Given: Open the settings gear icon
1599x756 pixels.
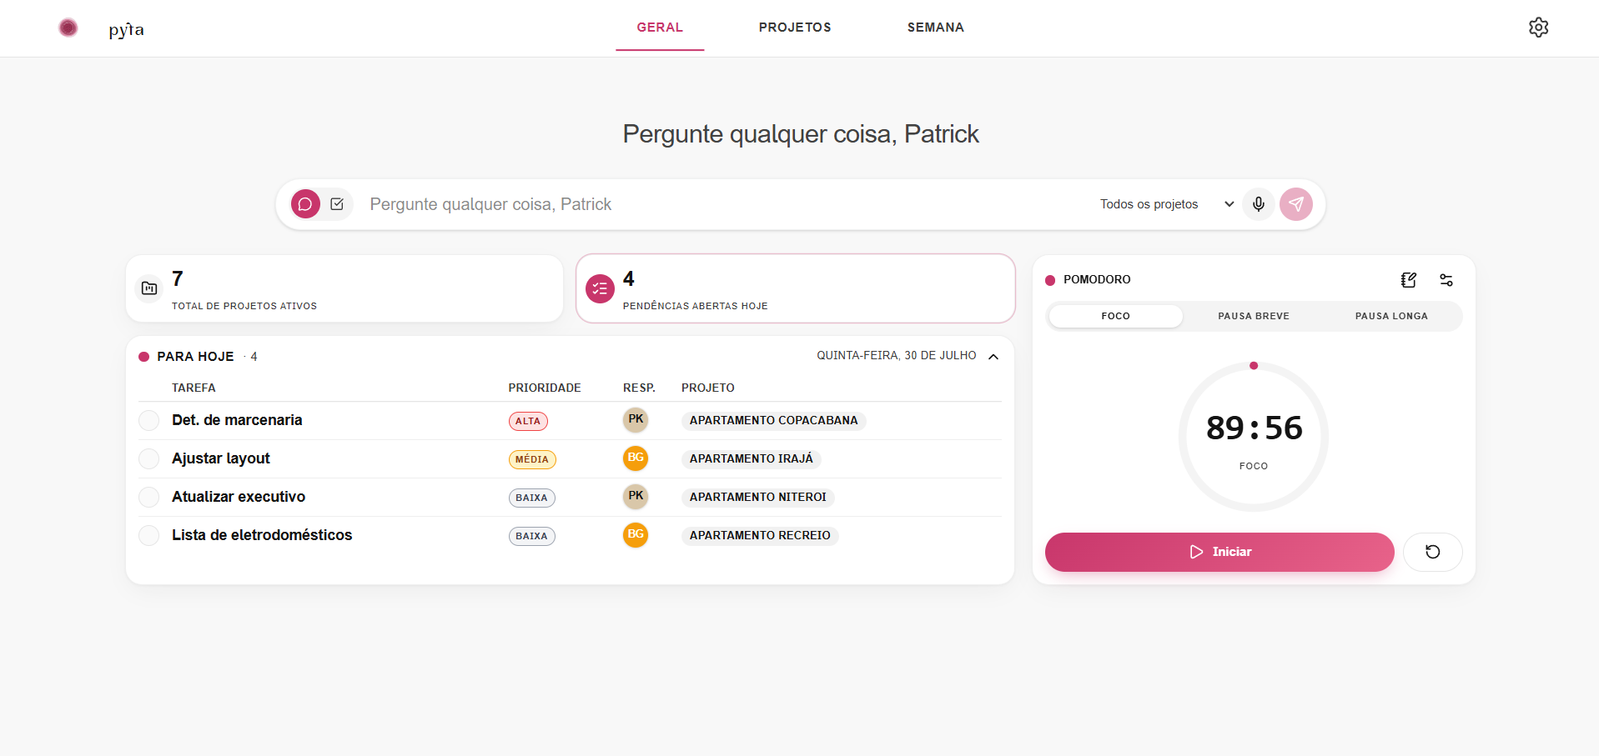Looking at the screenshot, I should [x=1538, y=28].
